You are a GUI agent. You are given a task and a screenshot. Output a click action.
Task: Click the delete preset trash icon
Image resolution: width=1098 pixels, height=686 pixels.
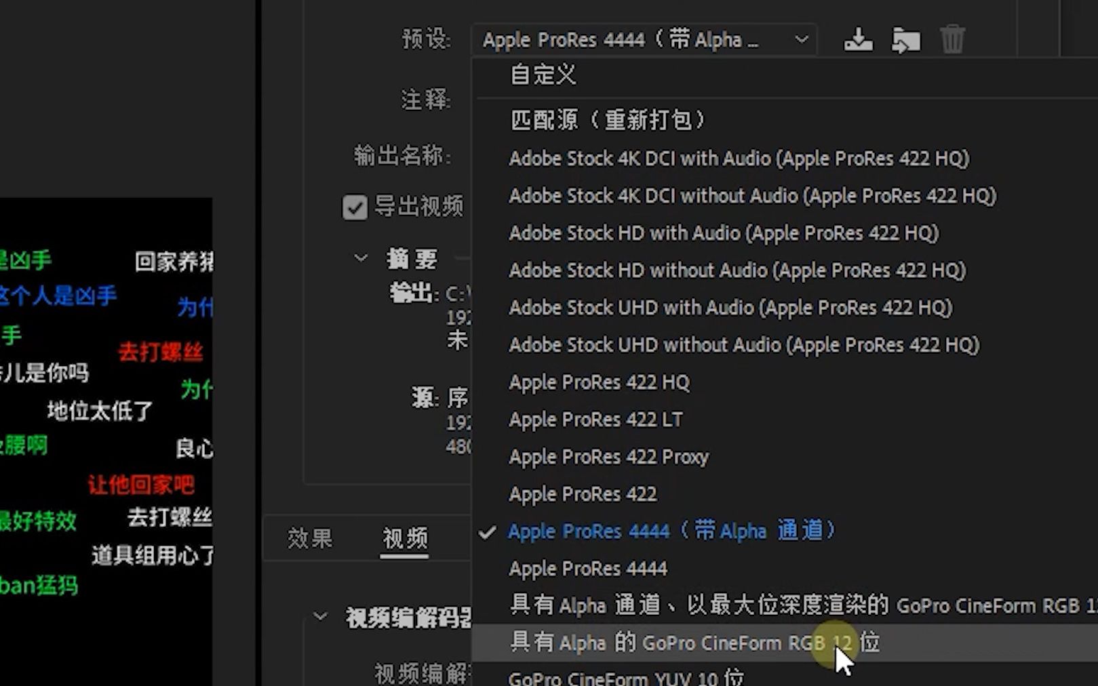tap(952, 39)
